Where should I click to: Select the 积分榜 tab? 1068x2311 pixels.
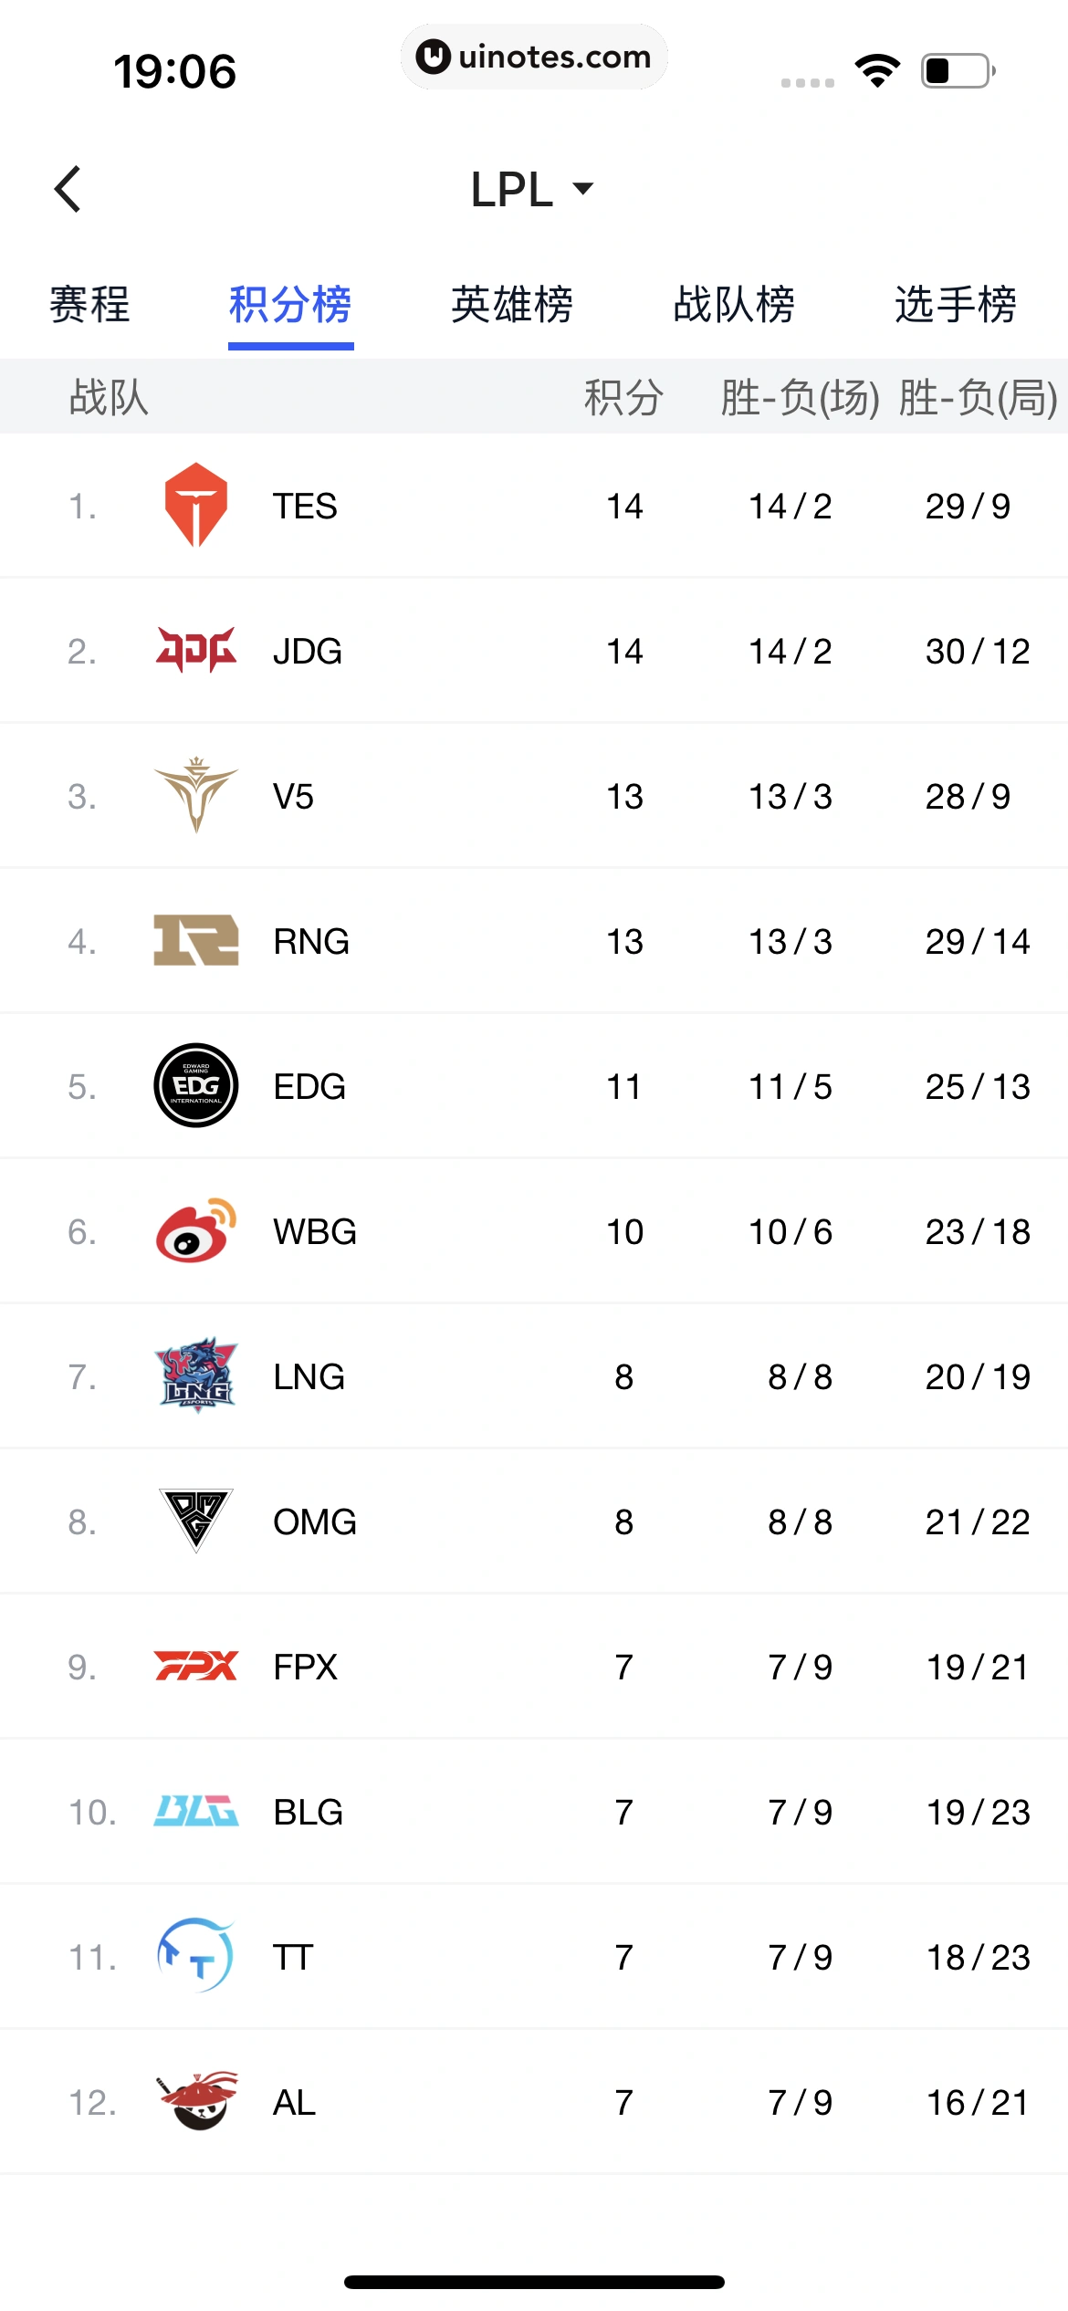click(290, 304)
